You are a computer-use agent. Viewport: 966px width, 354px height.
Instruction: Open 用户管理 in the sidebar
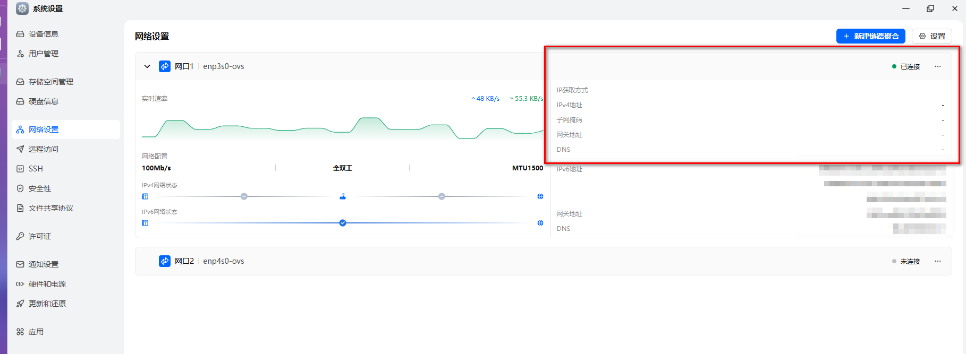coord(66,54)
